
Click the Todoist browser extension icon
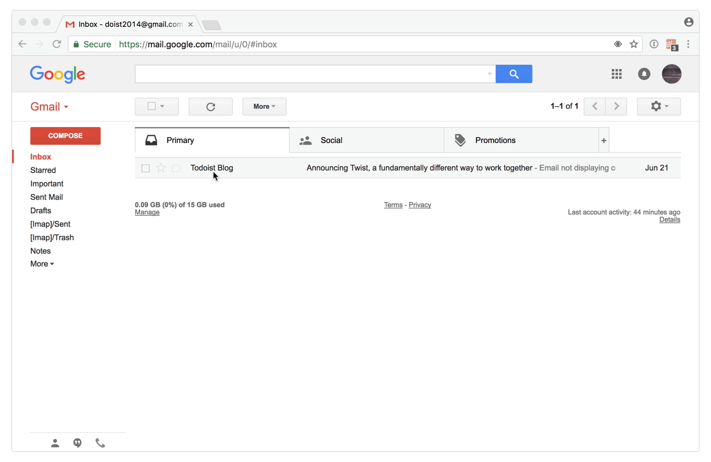point(671,44)
